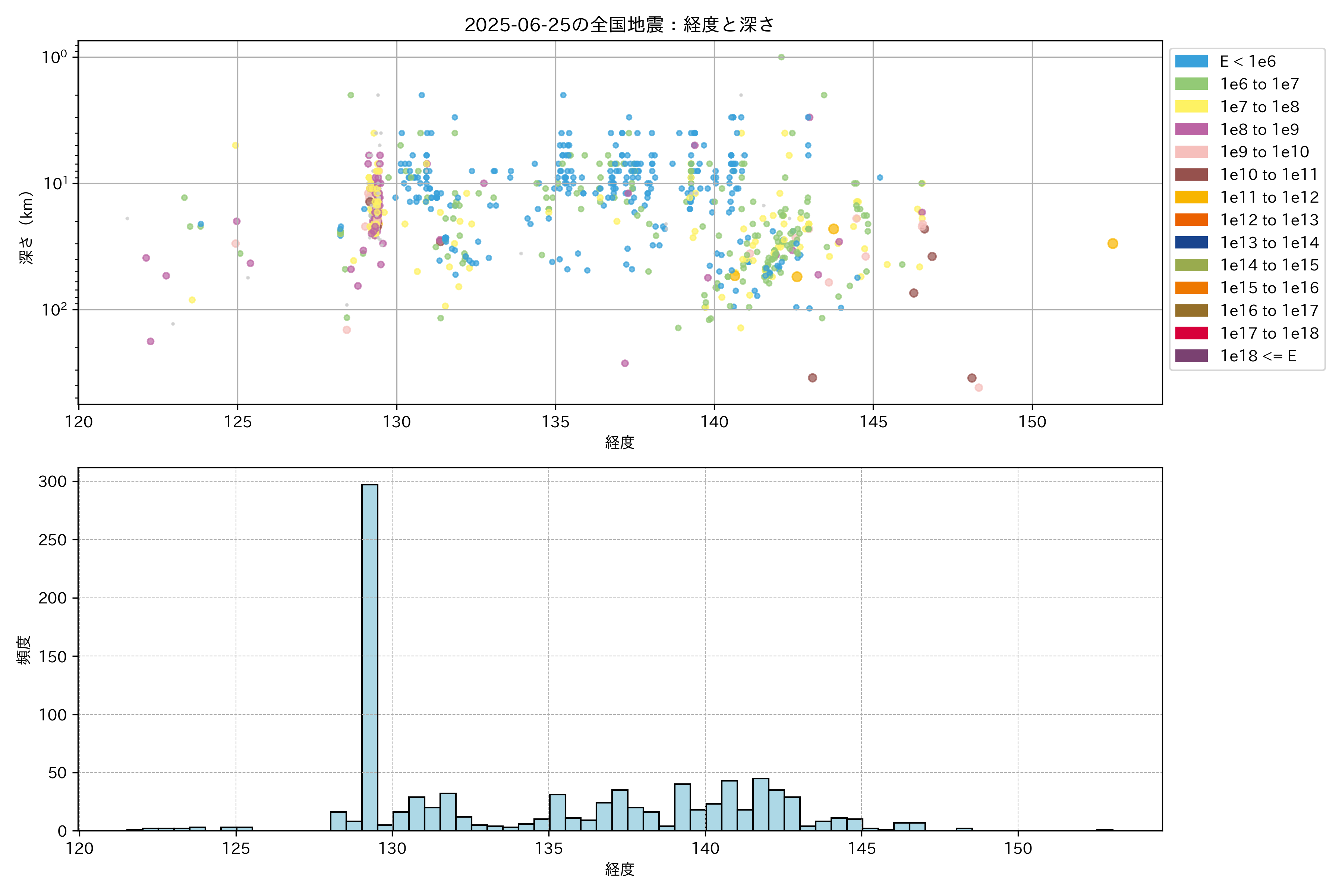Click the yellow '1e7 to 1e8' legend swatch

click(x=1191, y=107)
